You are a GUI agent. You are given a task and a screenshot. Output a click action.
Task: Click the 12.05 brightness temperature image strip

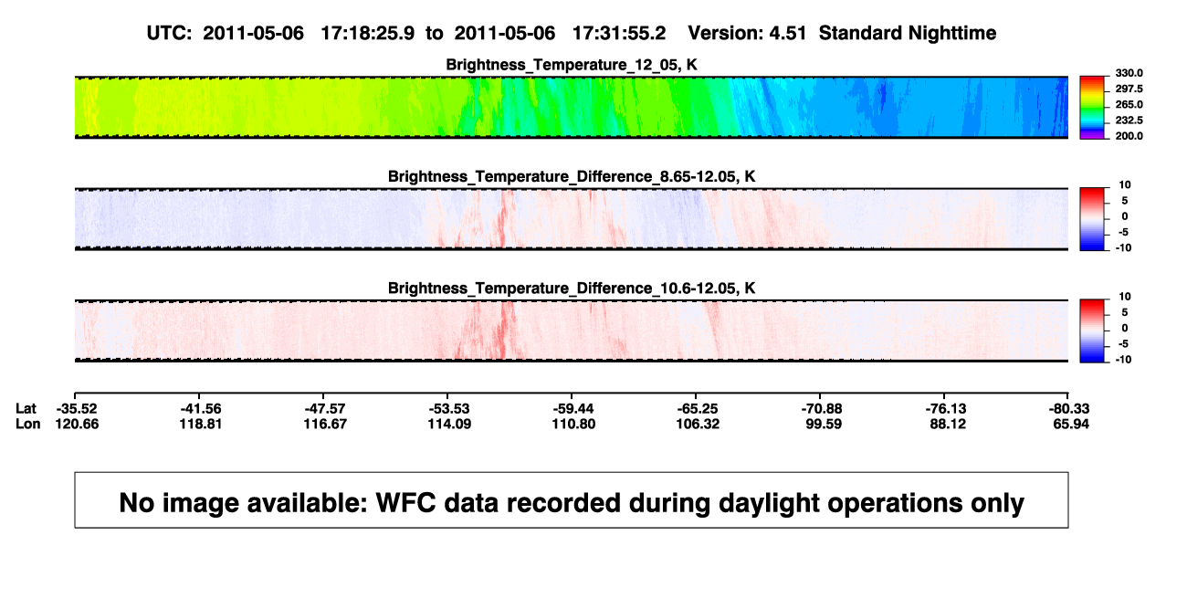[x=572, y=108]
